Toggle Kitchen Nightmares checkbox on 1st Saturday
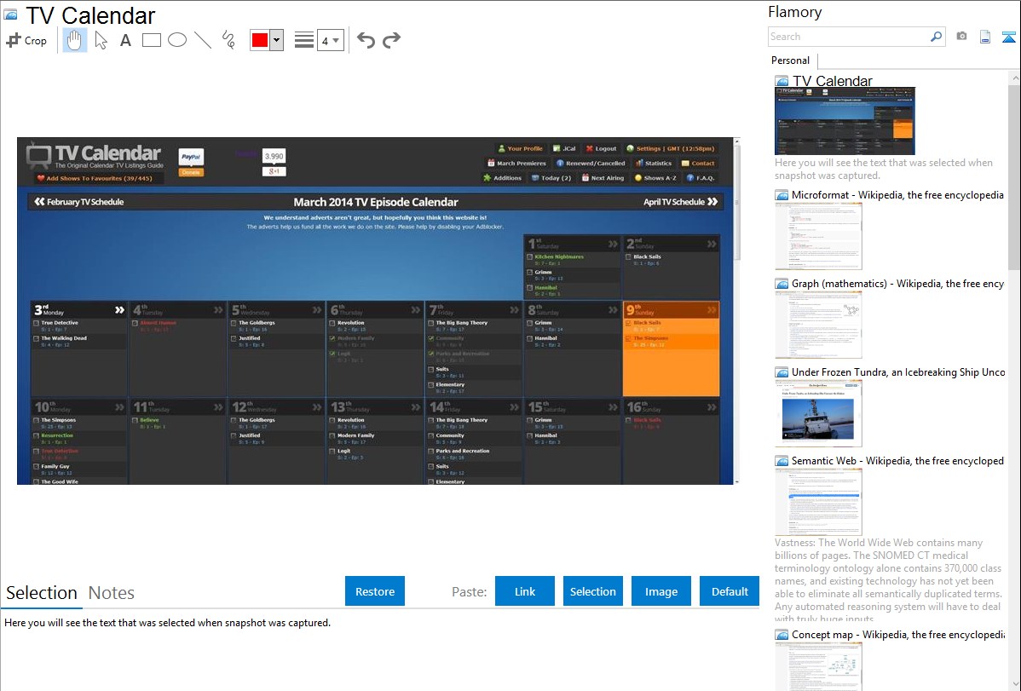The height and width of the screenshot is (691, 1021). click(x=530, y=256)
